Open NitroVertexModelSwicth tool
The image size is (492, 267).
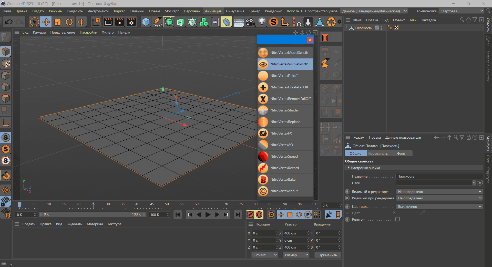point(285,53)
